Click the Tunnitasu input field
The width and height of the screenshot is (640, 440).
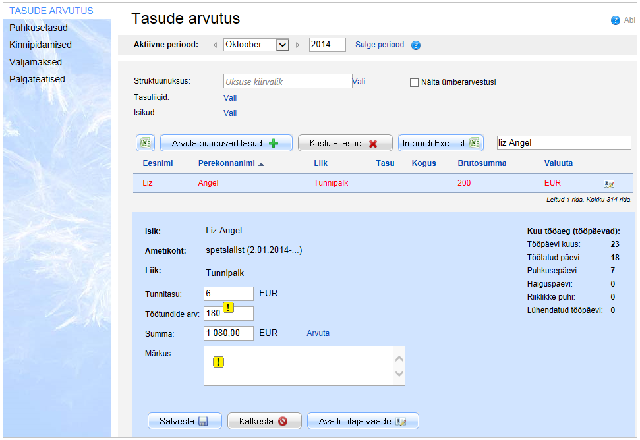229,293
